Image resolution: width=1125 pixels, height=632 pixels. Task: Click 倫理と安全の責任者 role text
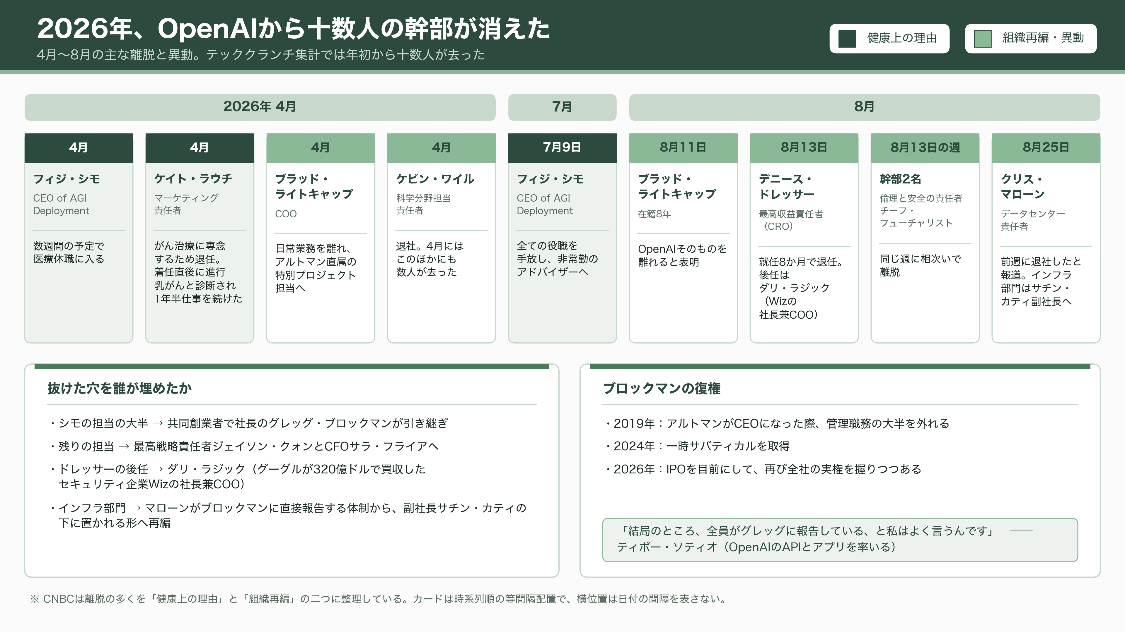pos(921,198)
